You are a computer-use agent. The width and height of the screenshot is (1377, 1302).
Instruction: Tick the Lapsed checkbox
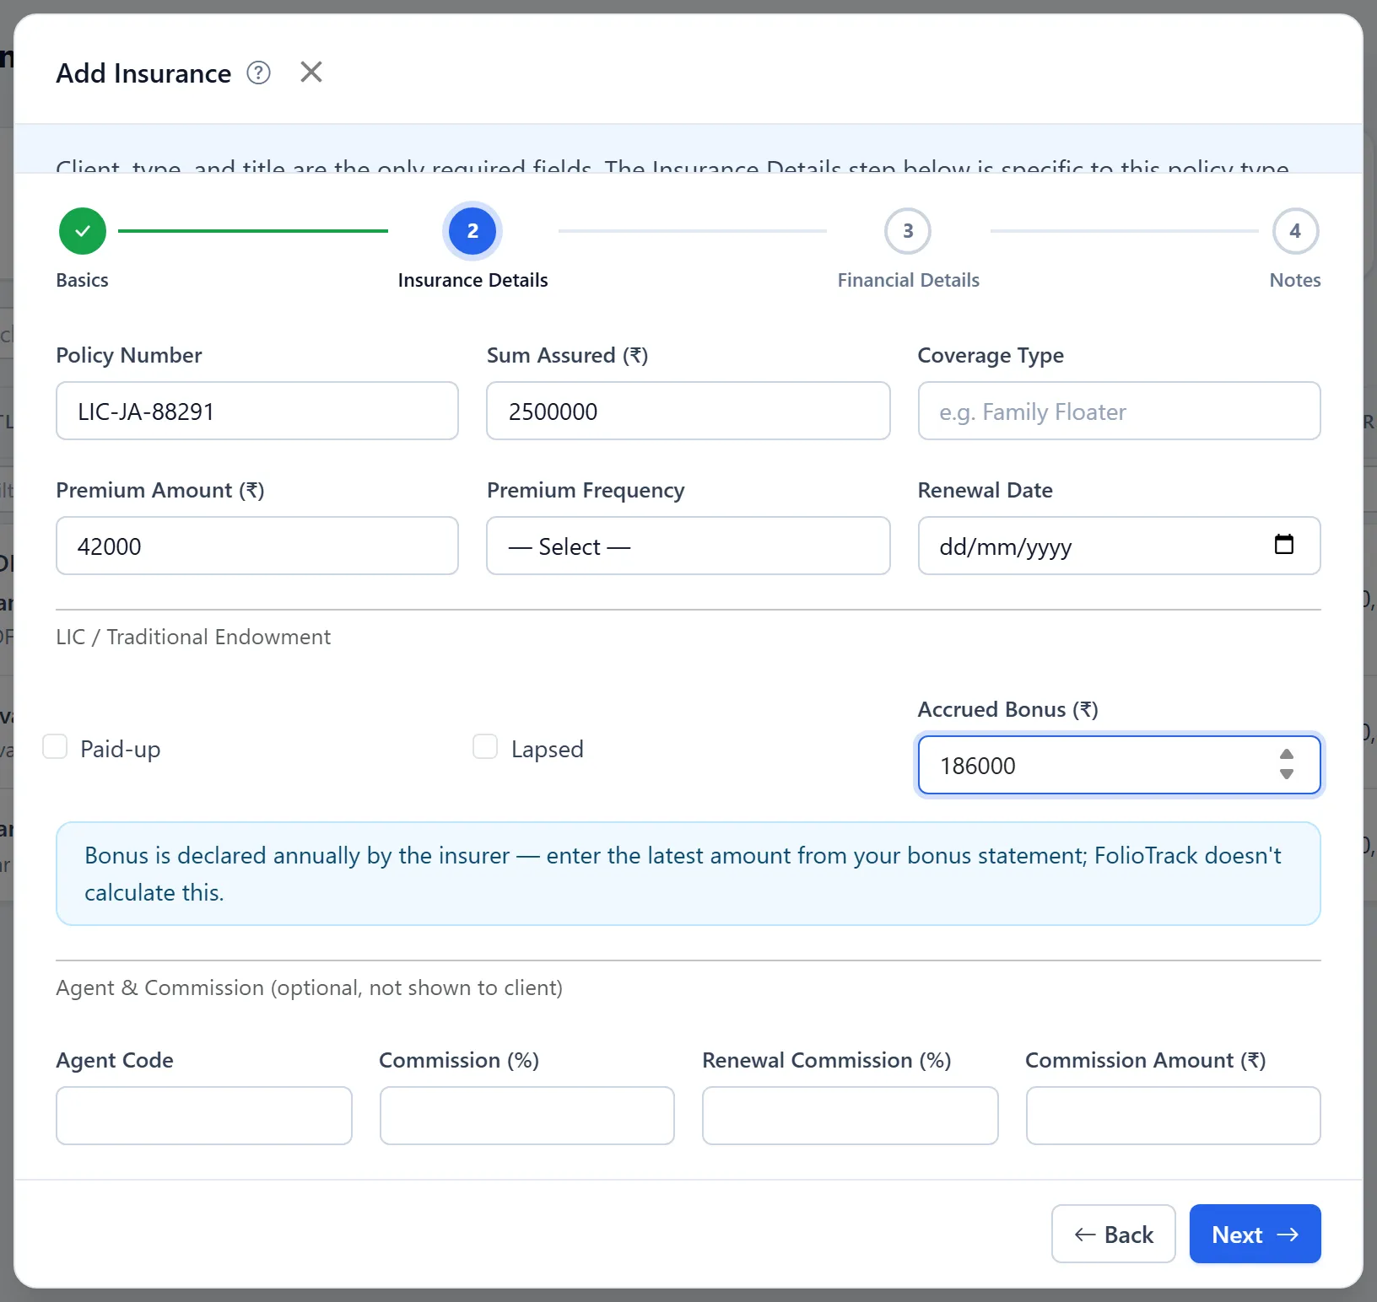click(485, 746)
